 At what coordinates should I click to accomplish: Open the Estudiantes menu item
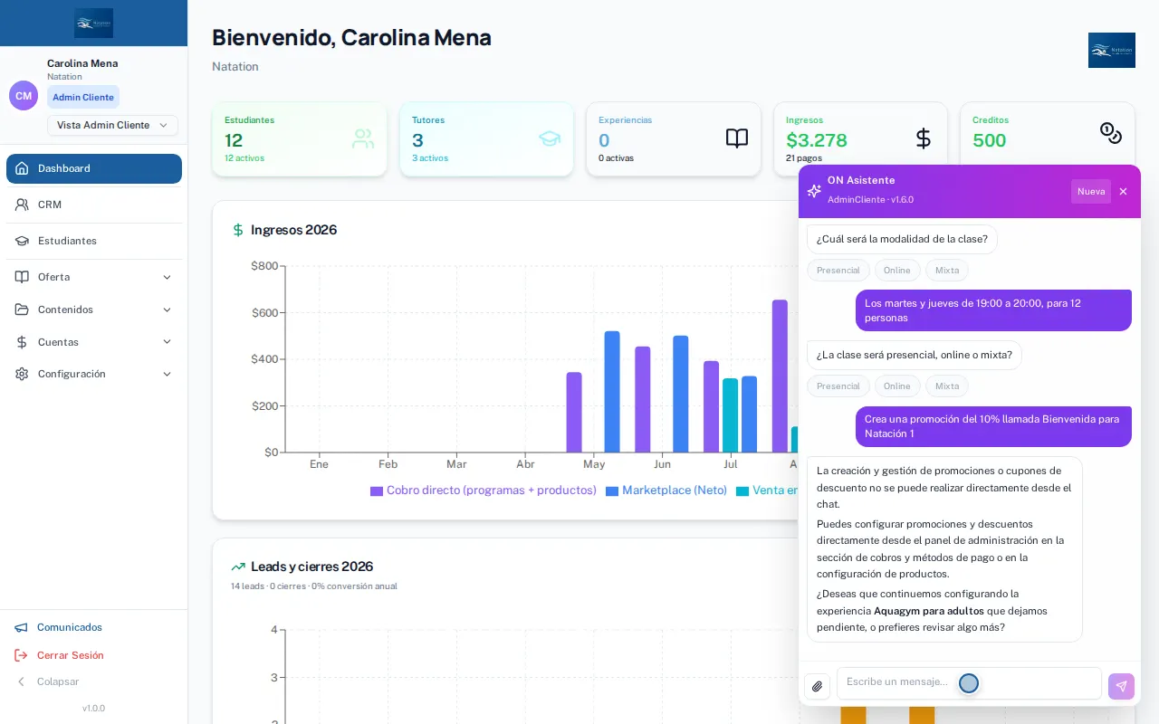tap(94, 241)
